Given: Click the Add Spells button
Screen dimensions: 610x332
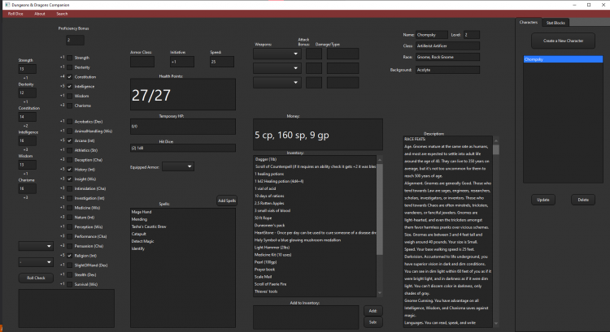Looking at the screenshot, I should [227, 200].
